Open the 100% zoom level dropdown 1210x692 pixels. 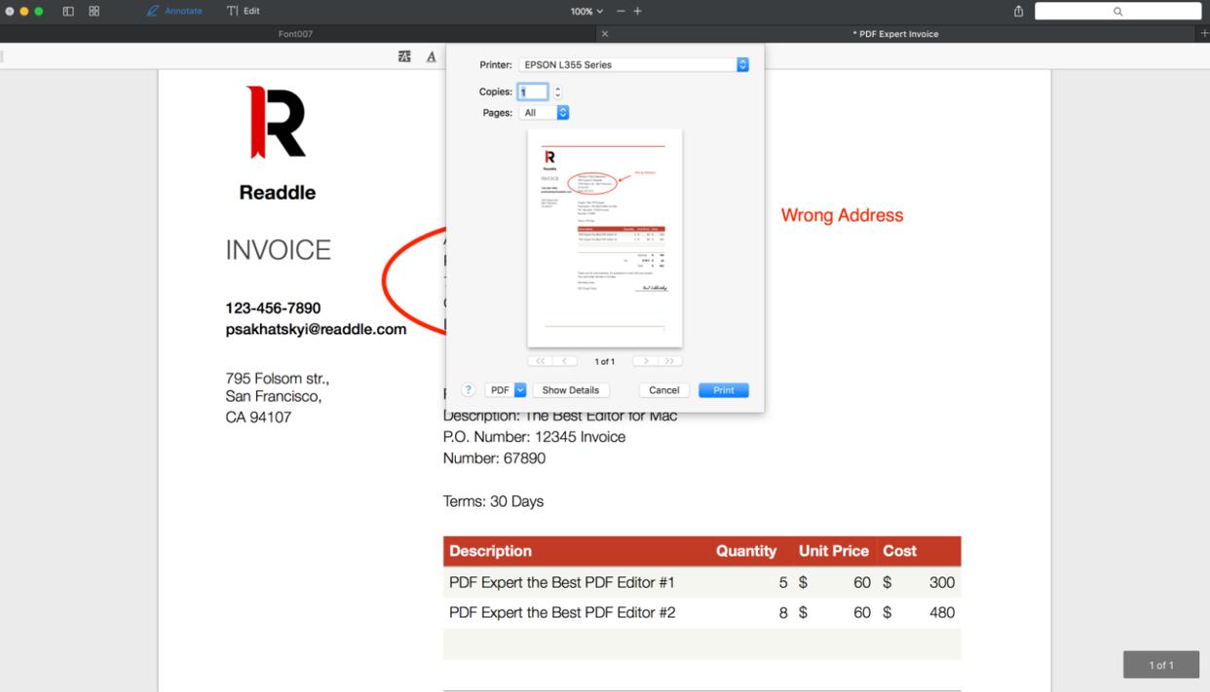click(x=587, y=11)
